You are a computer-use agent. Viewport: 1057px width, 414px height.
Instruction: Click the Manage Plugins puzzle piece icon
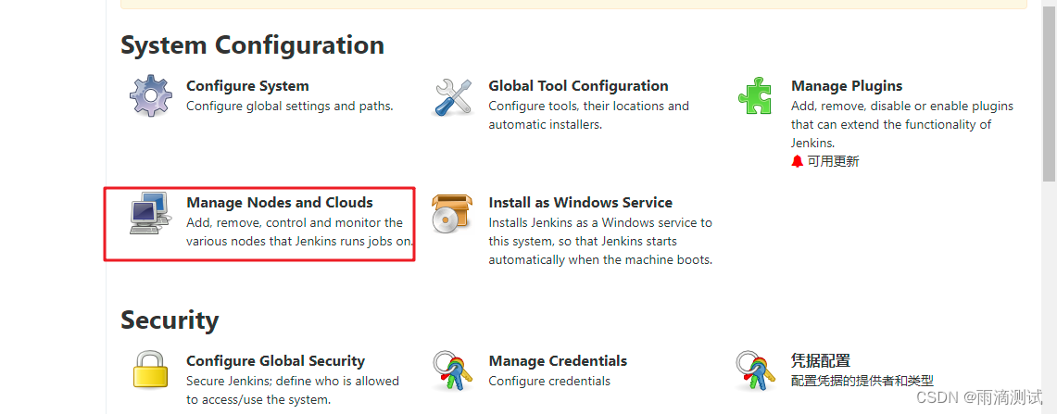[755, 95]
